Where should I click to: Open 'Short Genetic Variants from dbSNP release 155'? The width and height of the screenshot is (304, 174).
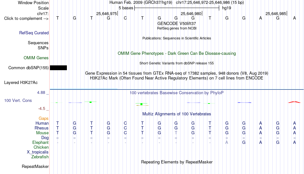pyautogui.click(x=177, y=63)
